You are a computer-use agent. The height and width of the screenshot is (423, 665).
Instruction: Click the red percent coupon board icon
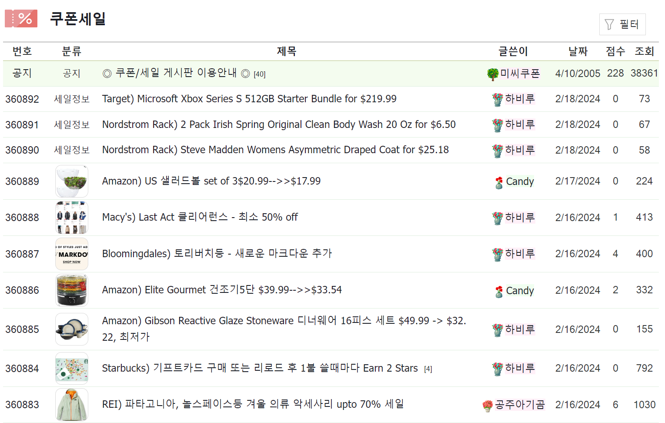[x=21, y=18]
